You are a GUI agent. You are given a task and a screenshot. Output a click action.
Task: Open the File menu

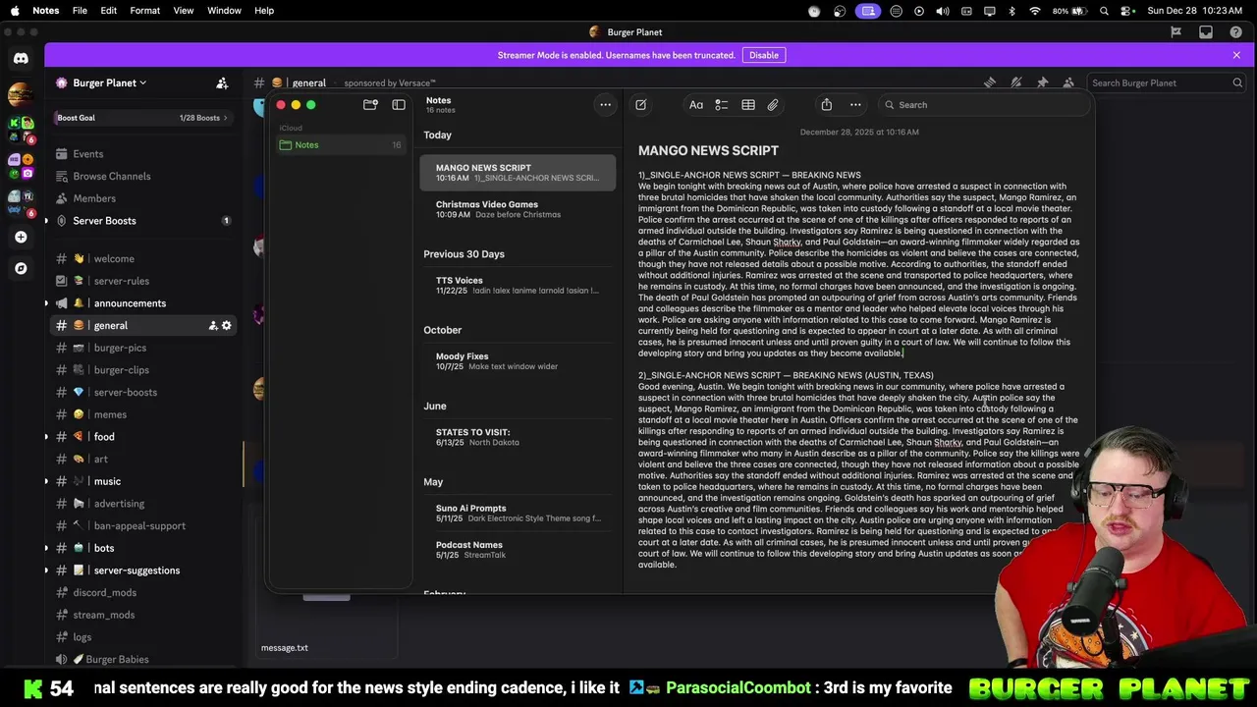pyautogui.click(x=80, y=11)
